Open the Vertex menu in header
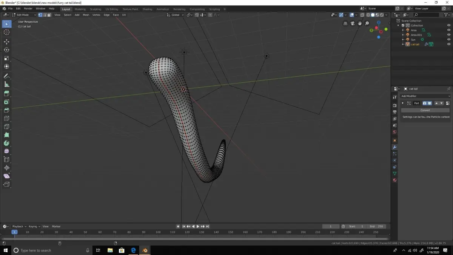The image size is (453, 255). [x=96, y=15]
